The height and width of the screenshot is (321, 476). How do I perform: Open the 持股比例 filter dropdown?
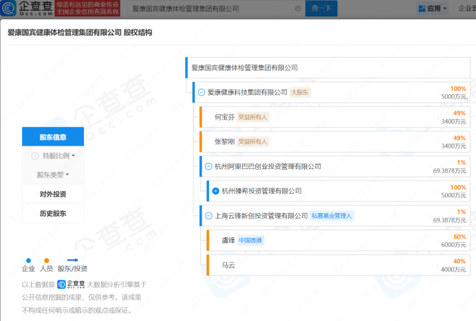pos(58,155)
